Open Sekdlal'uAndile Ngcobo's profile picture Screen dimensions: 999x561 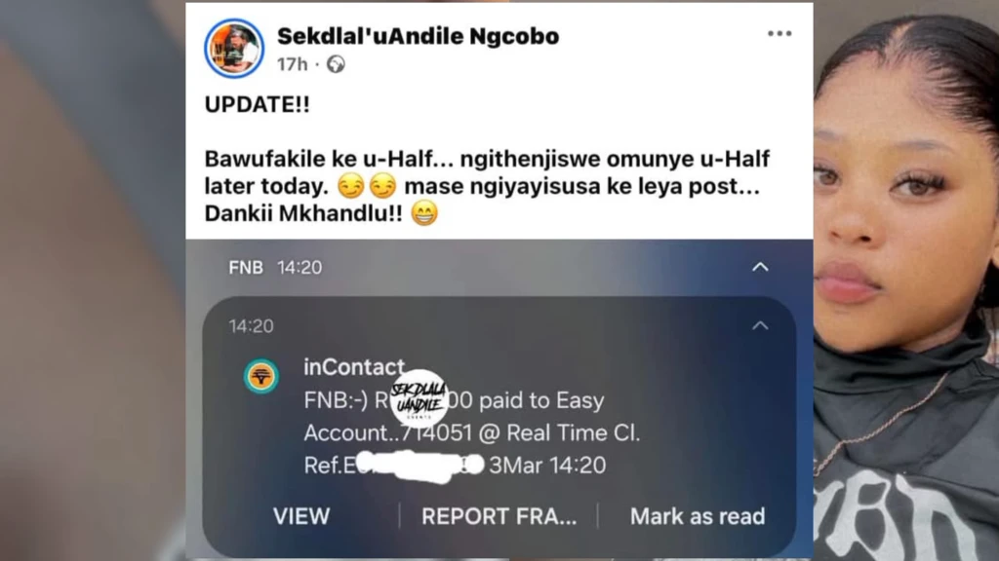click(x=234, y=49)
